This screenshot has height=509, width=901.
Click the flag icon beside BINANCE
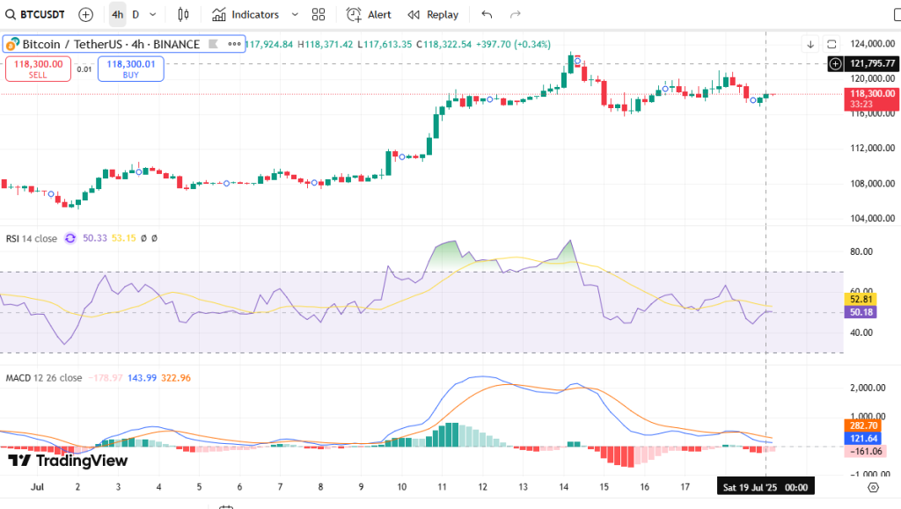tap(209, 44)
